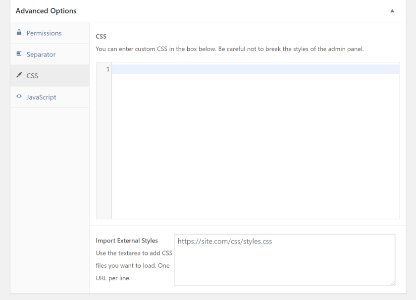The image size is (416, 300).
Task: Click the Advanced Options heading
Action: (46, 11)
